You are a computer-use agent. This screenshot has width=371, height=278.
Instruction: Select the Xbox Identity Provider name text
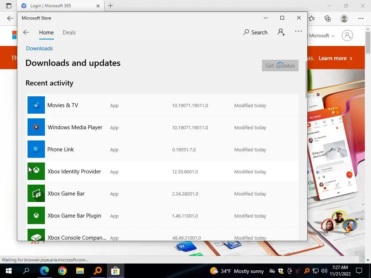tap(74, 171)
